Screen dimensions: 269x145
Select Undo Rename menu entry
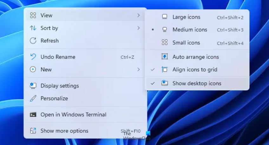click(85, 57)
